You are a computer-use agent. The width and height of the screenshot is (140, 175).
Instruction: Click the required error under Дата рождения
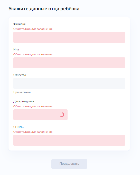[x=33, y=106]
